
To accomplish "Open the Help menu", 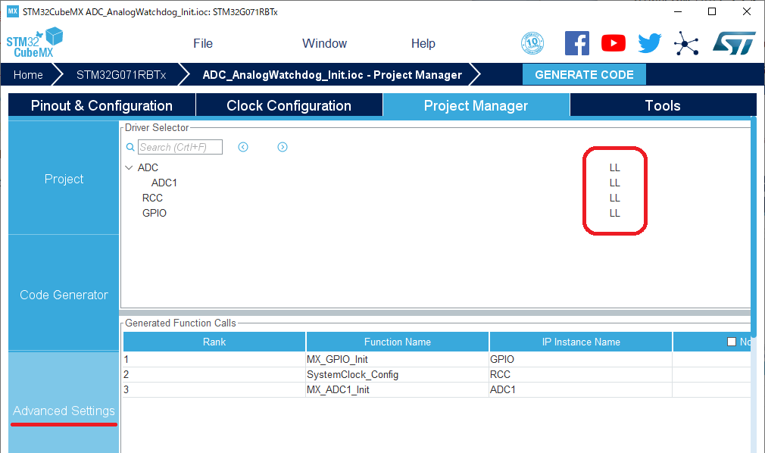I will (x=423, y=43).
